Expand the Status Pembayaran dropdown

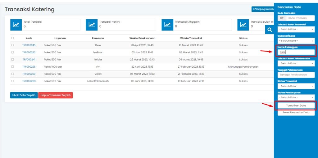[x=296, y=97]
